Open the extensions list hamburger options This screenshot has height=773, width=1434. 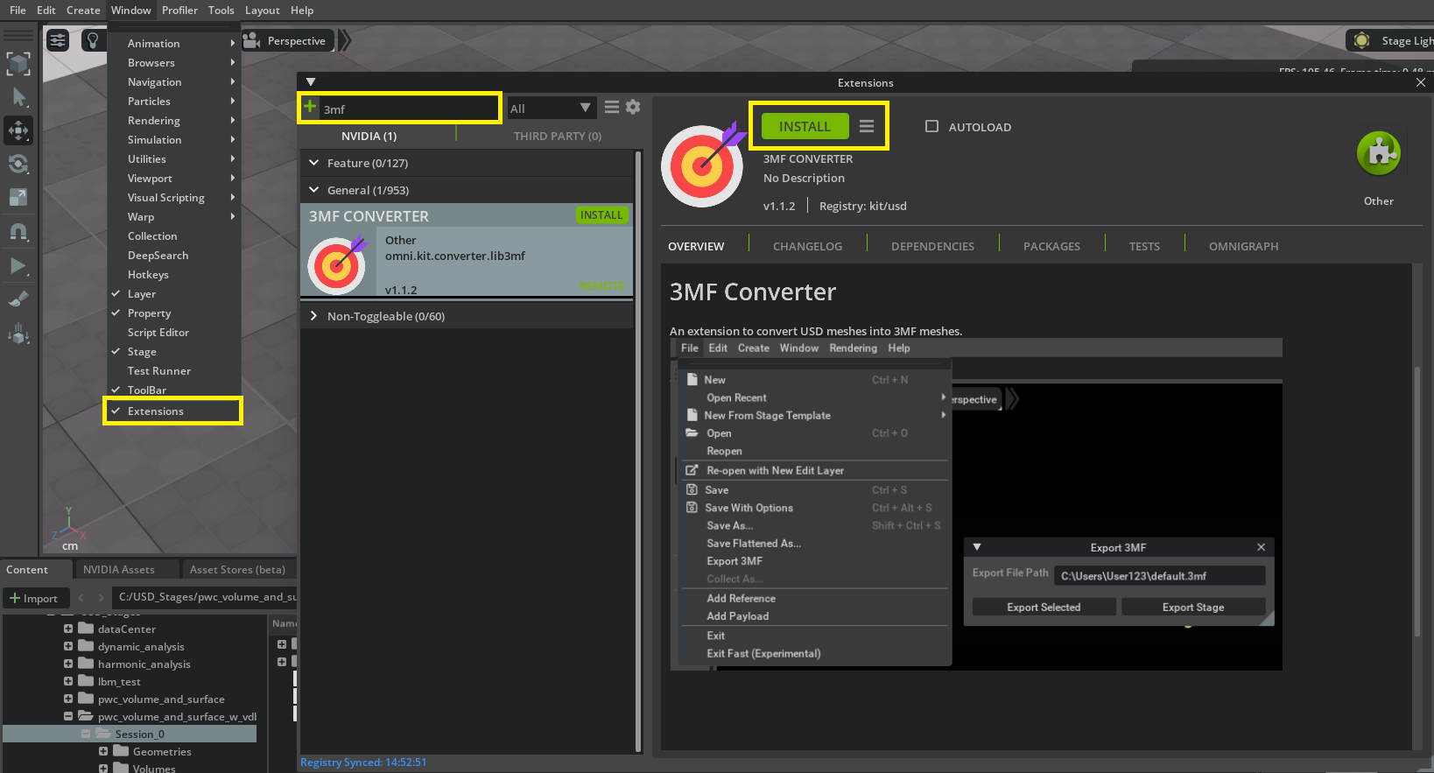pos(612,107)
